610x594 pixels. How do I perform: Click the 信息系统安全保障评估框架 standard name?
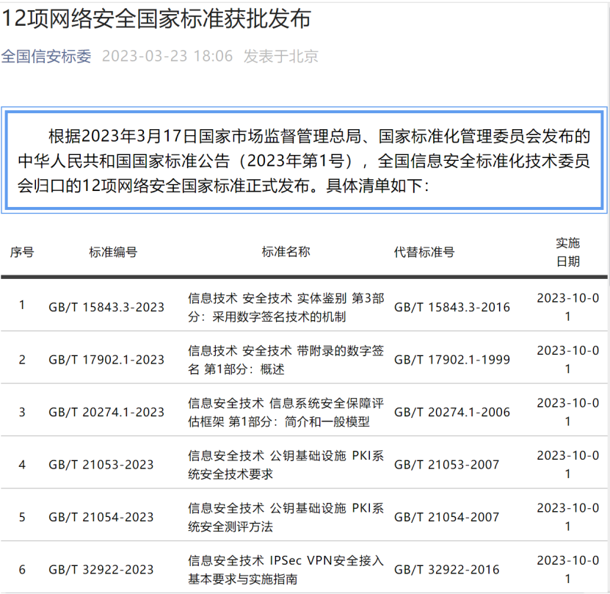[286, 412]
